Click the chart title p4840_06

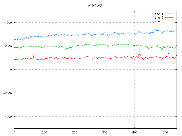[x=95, y=5]
